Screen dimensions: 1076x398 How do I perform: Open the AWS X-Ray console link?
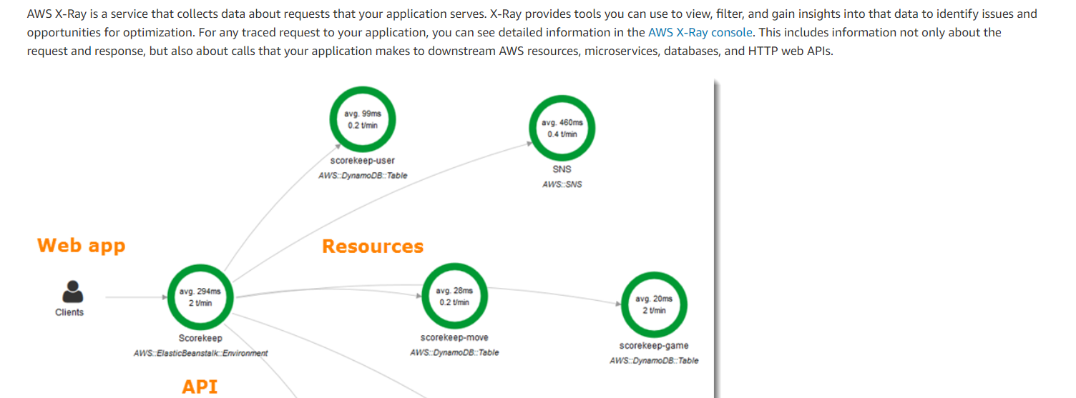700,33
